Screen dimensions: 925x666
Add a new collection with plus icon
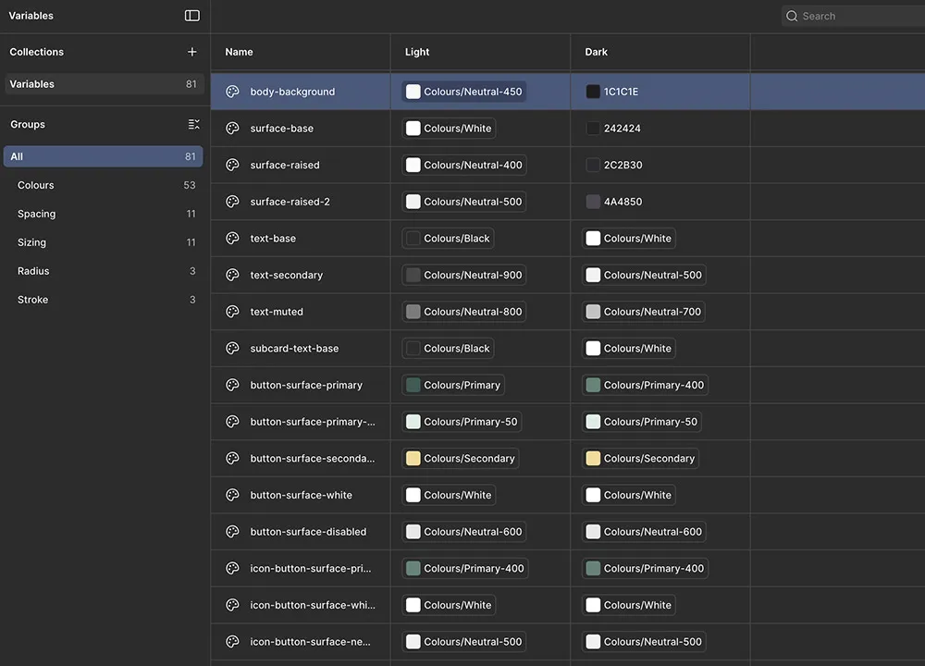click(x=191, y=52)
